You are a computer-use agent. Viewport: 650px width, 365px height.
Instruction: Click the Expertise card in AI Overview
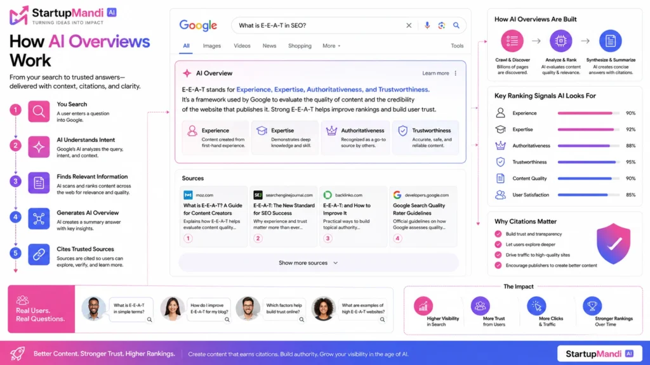pos(285,138)
